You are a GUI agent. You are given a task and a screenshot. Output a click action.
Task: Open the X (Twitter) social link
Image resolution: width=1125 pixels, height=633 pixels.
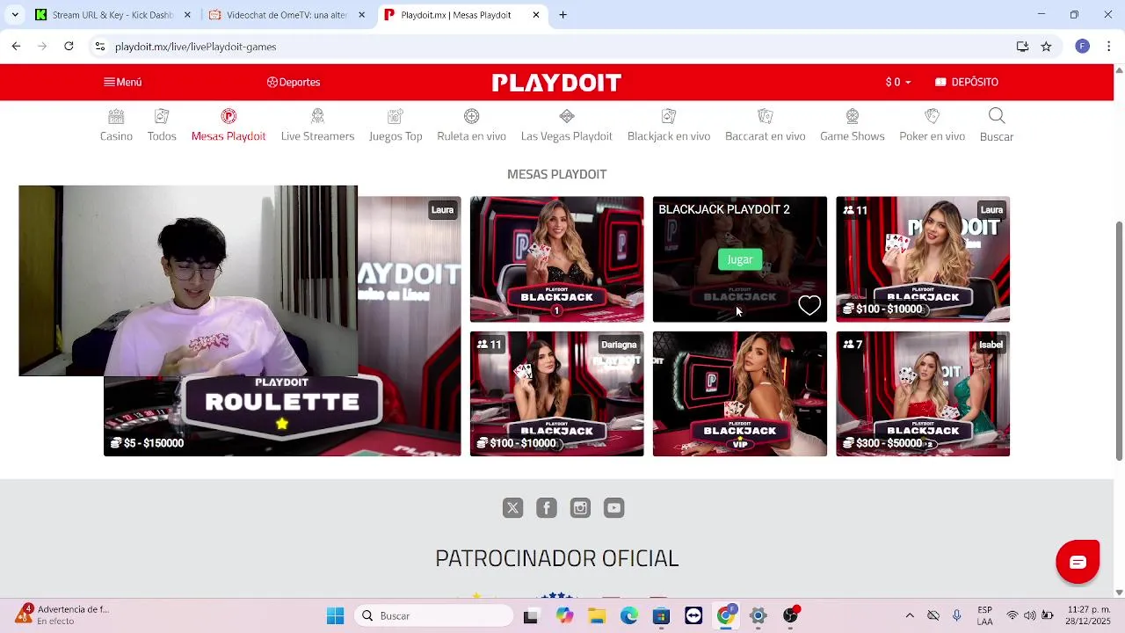click(x=513, y=507)
